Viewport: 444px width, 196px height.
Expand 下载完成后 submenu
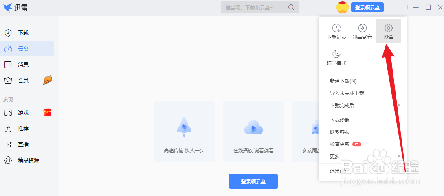(363, 105)
